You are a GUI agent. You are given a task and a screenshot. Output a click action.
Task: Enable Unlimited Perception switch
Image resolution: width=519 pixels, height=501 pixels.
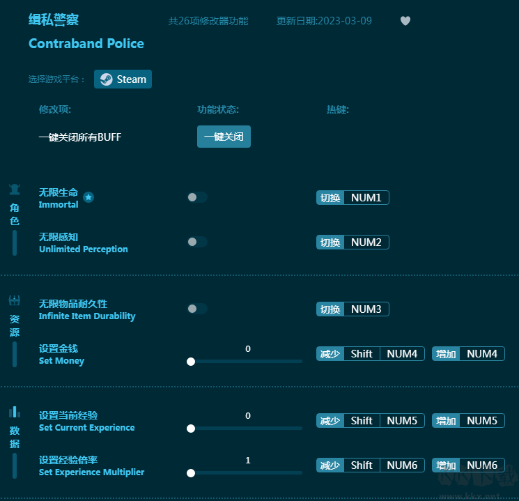pyautogui.click(x=197, y=242)
